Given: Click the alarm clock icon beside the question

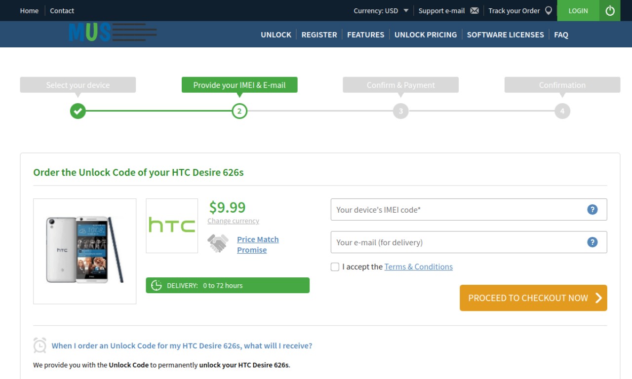Looking at the screenshot, I should click(40, 345).
